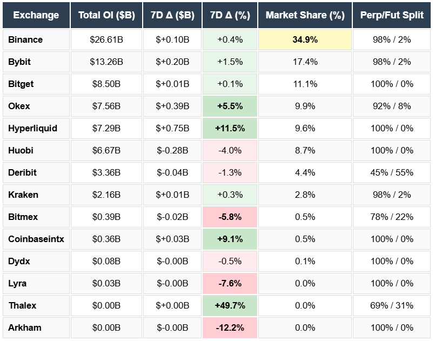Select the red -12.2% Arkham change cell
Screen dimensions: 435x341
[x=230, y=328]
